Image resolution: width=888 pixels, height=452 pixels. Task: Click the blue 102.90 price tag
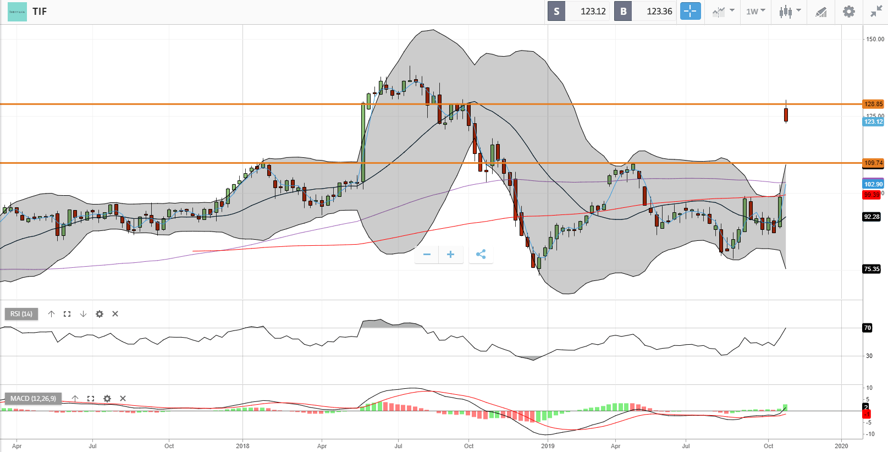click(873, 184)
